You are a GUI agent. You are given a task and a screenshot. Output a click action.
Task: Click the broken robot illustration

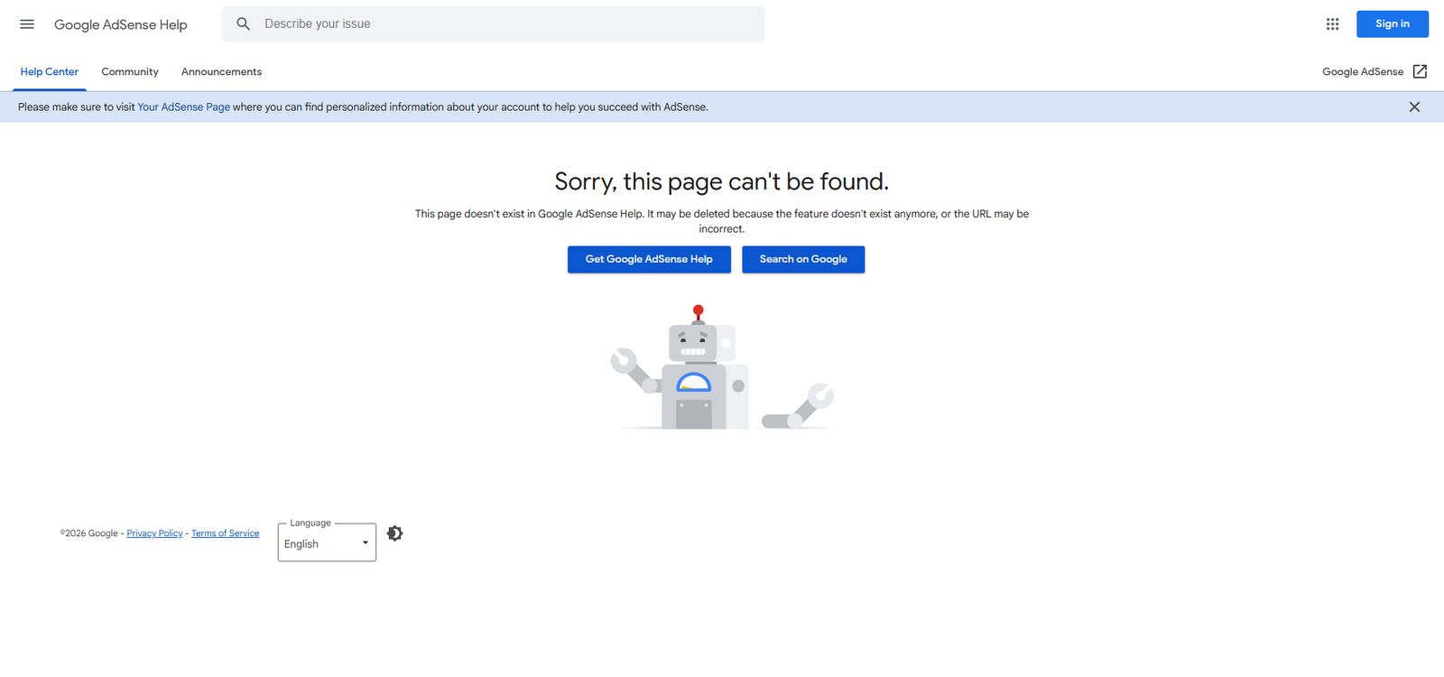[721, 367]
